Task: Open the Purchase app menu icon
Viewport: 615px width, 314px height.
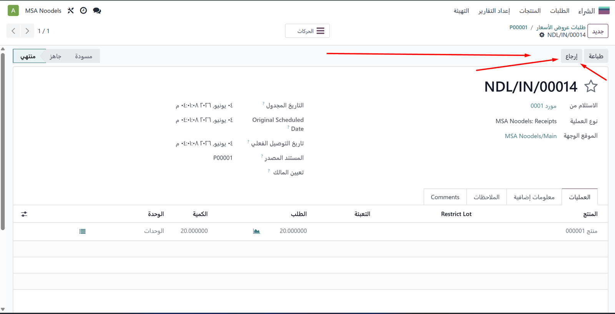Action: (x=604, y=11)
